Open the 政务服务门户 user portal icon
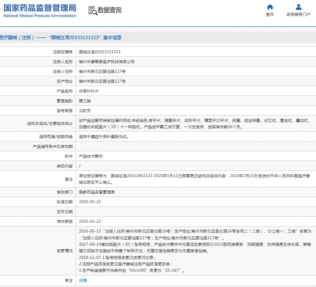 (x=298, y=7)
